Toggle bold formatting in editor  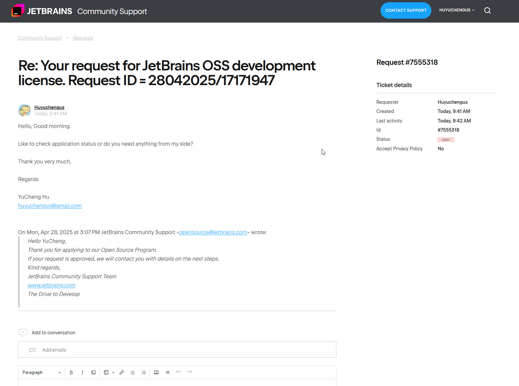(x=71, y=373)
